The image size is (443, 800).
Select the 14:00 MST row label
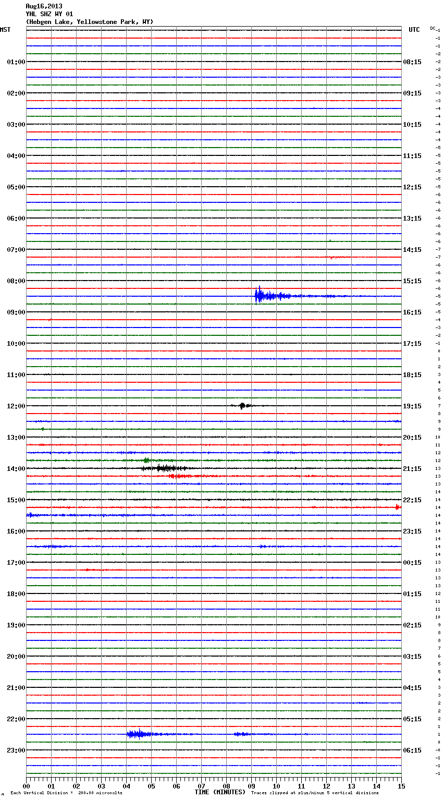tap(16, 469)
